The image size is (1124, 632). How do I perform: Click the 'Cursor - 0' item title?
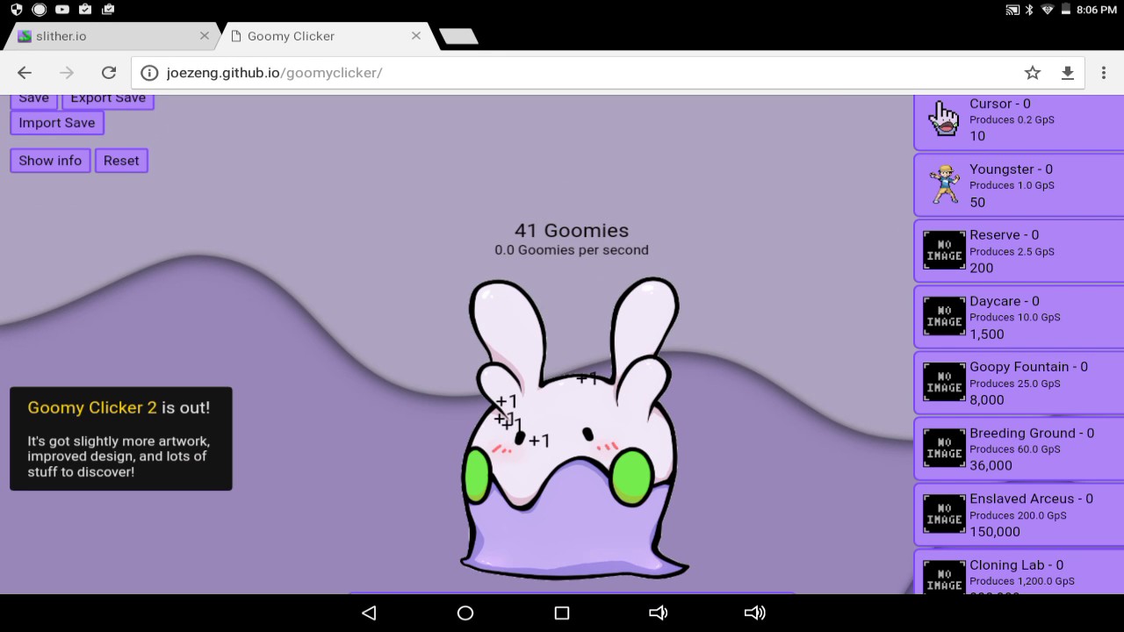(1000, 104)
